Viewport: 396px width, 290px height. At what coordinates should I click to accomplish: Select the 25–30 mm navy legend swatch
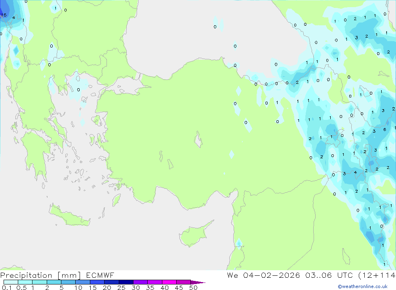pos(126,282)
